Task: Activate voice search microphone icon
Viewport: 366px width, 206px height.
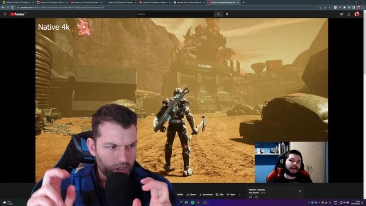Action: coord(227,14)
